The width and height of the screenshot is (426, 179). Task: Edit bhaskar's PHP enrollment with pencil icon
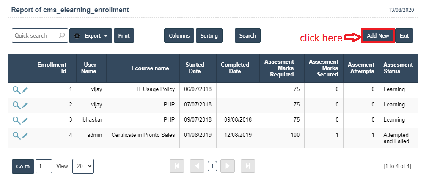25,120
